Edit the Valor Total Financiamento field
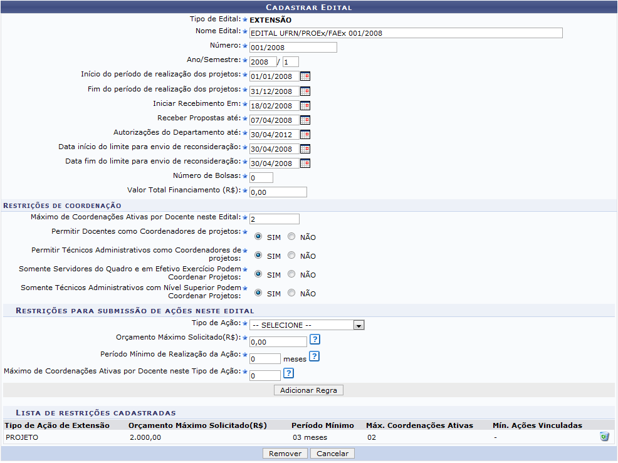This screenshot has width=618, height=463. (278, 192)
